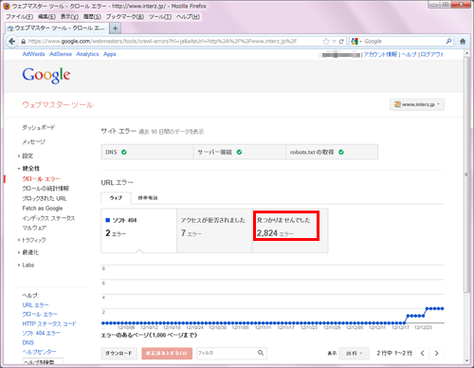Open the AdSense link
Viewport: 474px width, 368px height.
pos(61,54)
